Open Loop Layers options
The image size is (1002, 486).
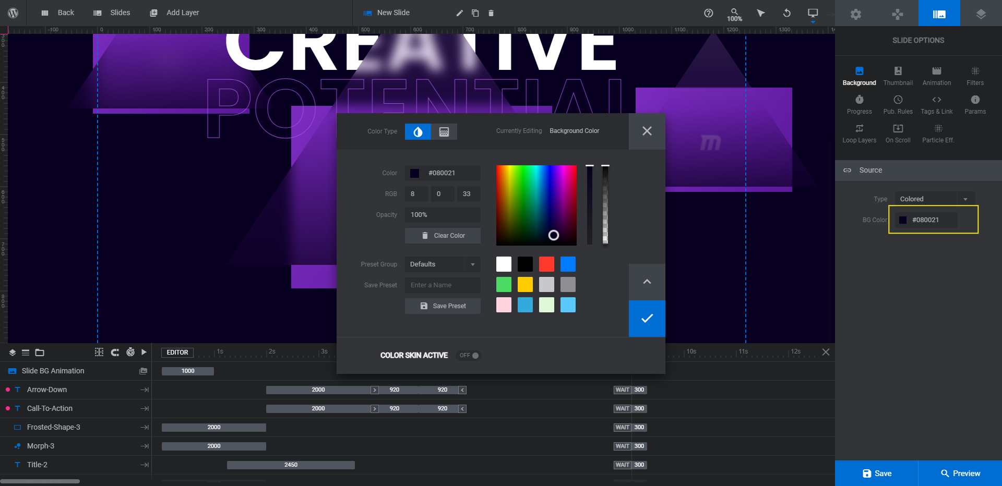pyautogui.click(x=860, y=133)
